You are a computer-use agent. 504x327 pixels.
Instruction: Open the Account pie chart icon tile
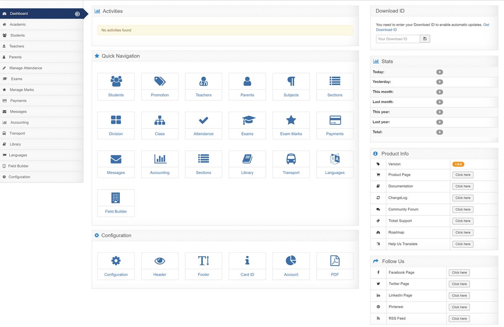point(291,261)
